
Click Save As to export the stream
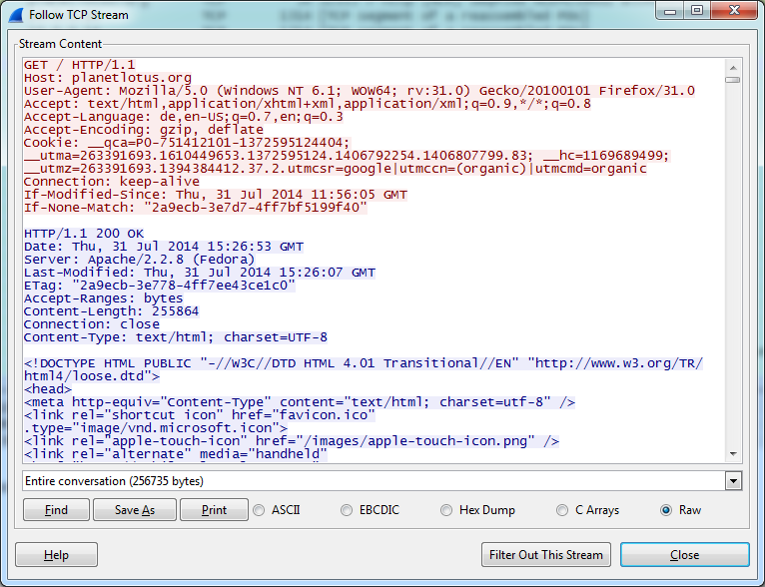(134, 510)
